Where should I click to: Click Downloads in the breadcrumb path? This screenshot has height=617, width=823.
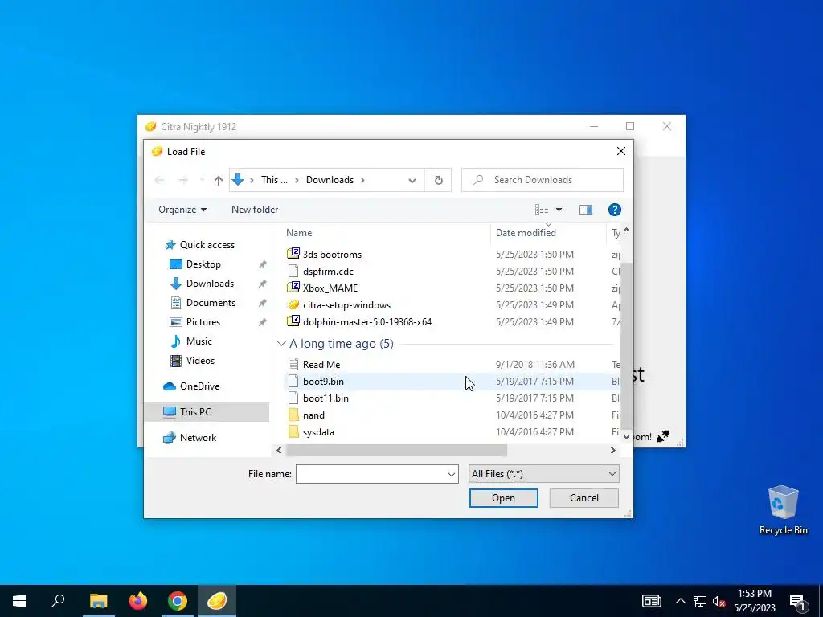tap(330, 180)
